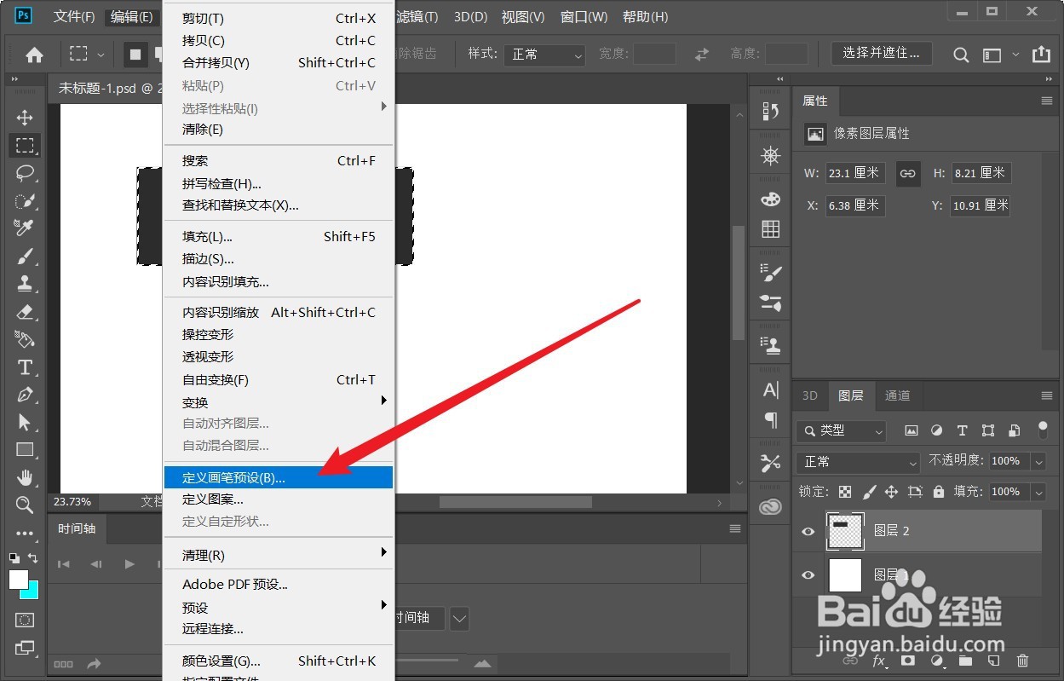Select the Brush tool

point(25,256)
